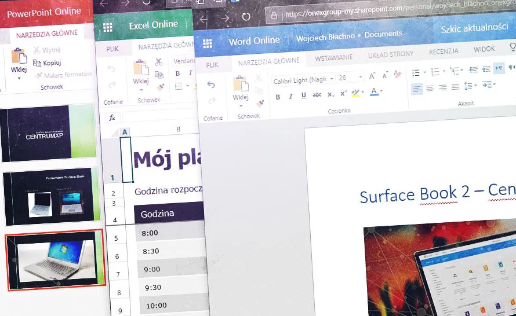Toggle left-to-right text direction in Word

[x=499, y=68]
